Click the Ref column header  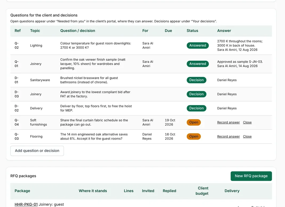tap(18, 31)
